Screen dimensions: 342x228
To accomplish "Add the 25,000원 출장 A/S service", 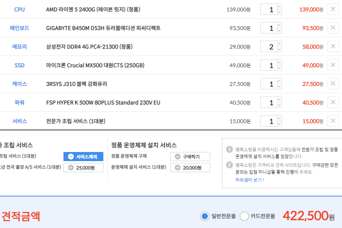I will coord(83,168).
